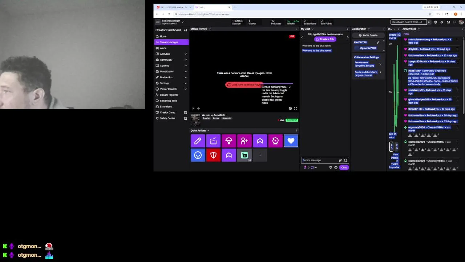Open player settings gear in Stream Preview
Screen dimensions: 465x262
[290, 108]
